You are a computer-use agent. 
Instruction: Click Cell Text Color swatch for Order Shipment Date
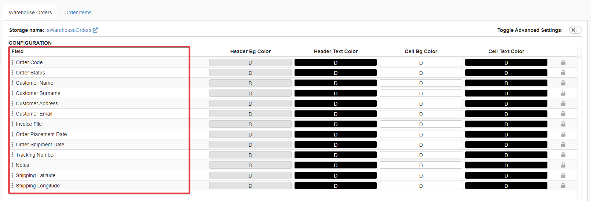(506, 145)
